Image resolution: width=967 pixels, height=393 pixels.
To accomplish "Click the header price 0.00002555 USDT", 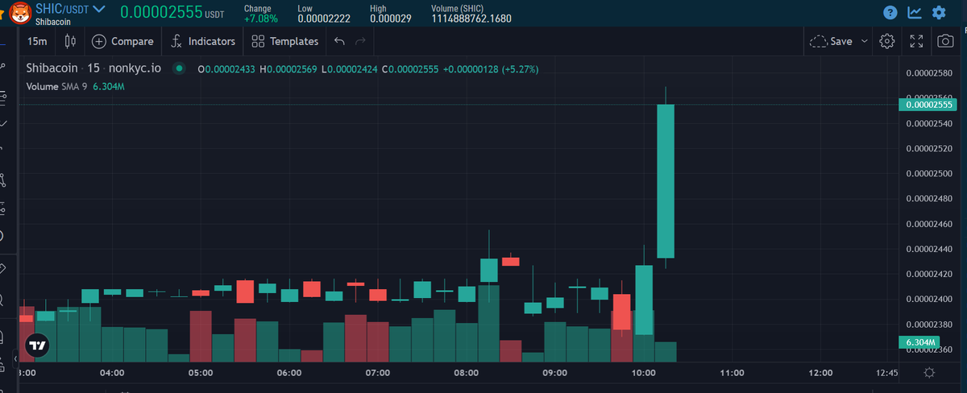I will pyautogui.click(x=172, y=13).
